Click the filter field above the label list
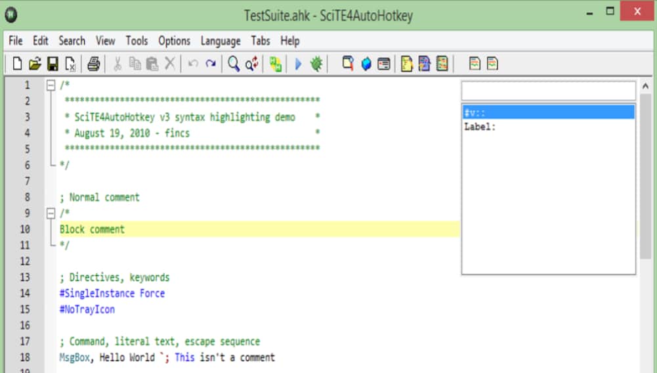 [x=549, y=91]
